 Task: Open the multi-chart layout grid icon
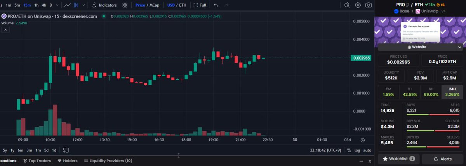tap(125, 5)
